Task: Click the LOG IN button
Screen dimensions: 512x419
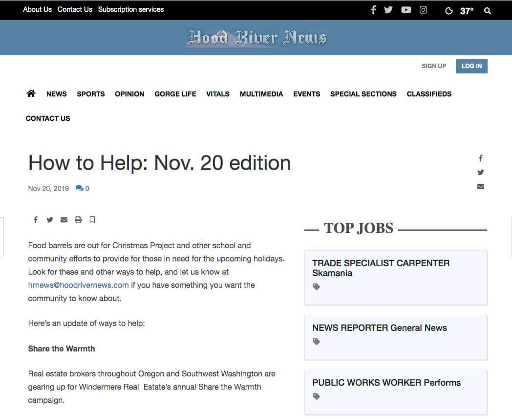Action: pos(471,66)
